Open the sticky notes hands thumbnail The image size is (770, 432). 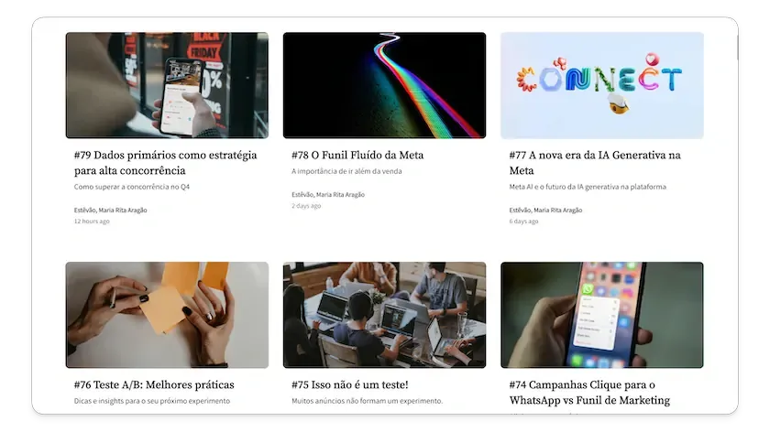click(167, 315)
